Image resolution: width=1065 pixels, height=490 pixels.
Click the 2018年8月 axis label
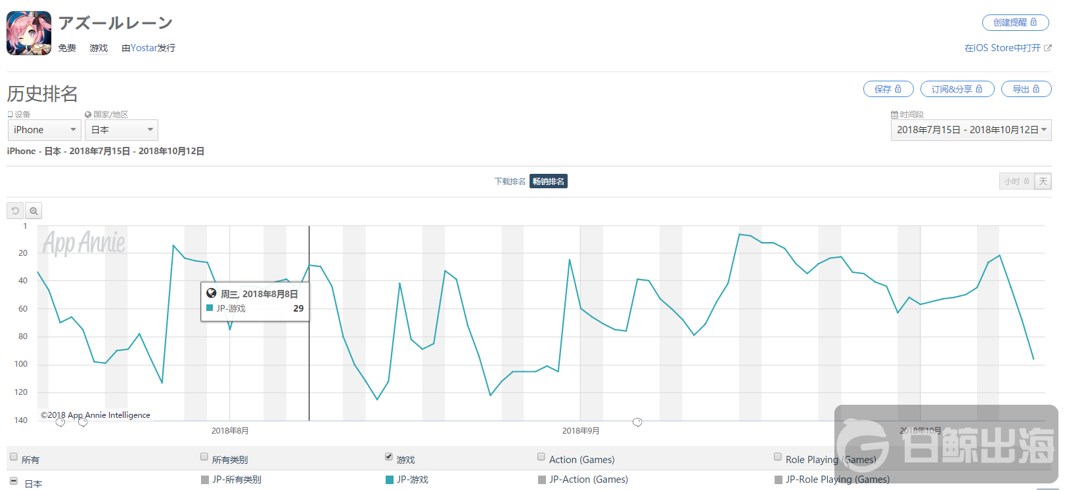[230, 431]
